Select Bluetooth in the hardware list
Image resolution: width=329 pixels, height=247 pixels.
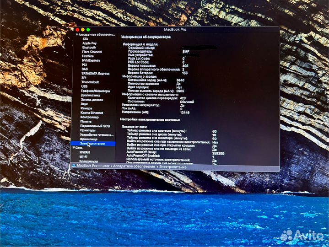[x=89, y=48]
